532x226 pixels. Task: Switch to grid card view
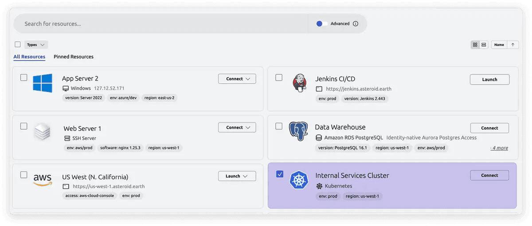point(475,45)
